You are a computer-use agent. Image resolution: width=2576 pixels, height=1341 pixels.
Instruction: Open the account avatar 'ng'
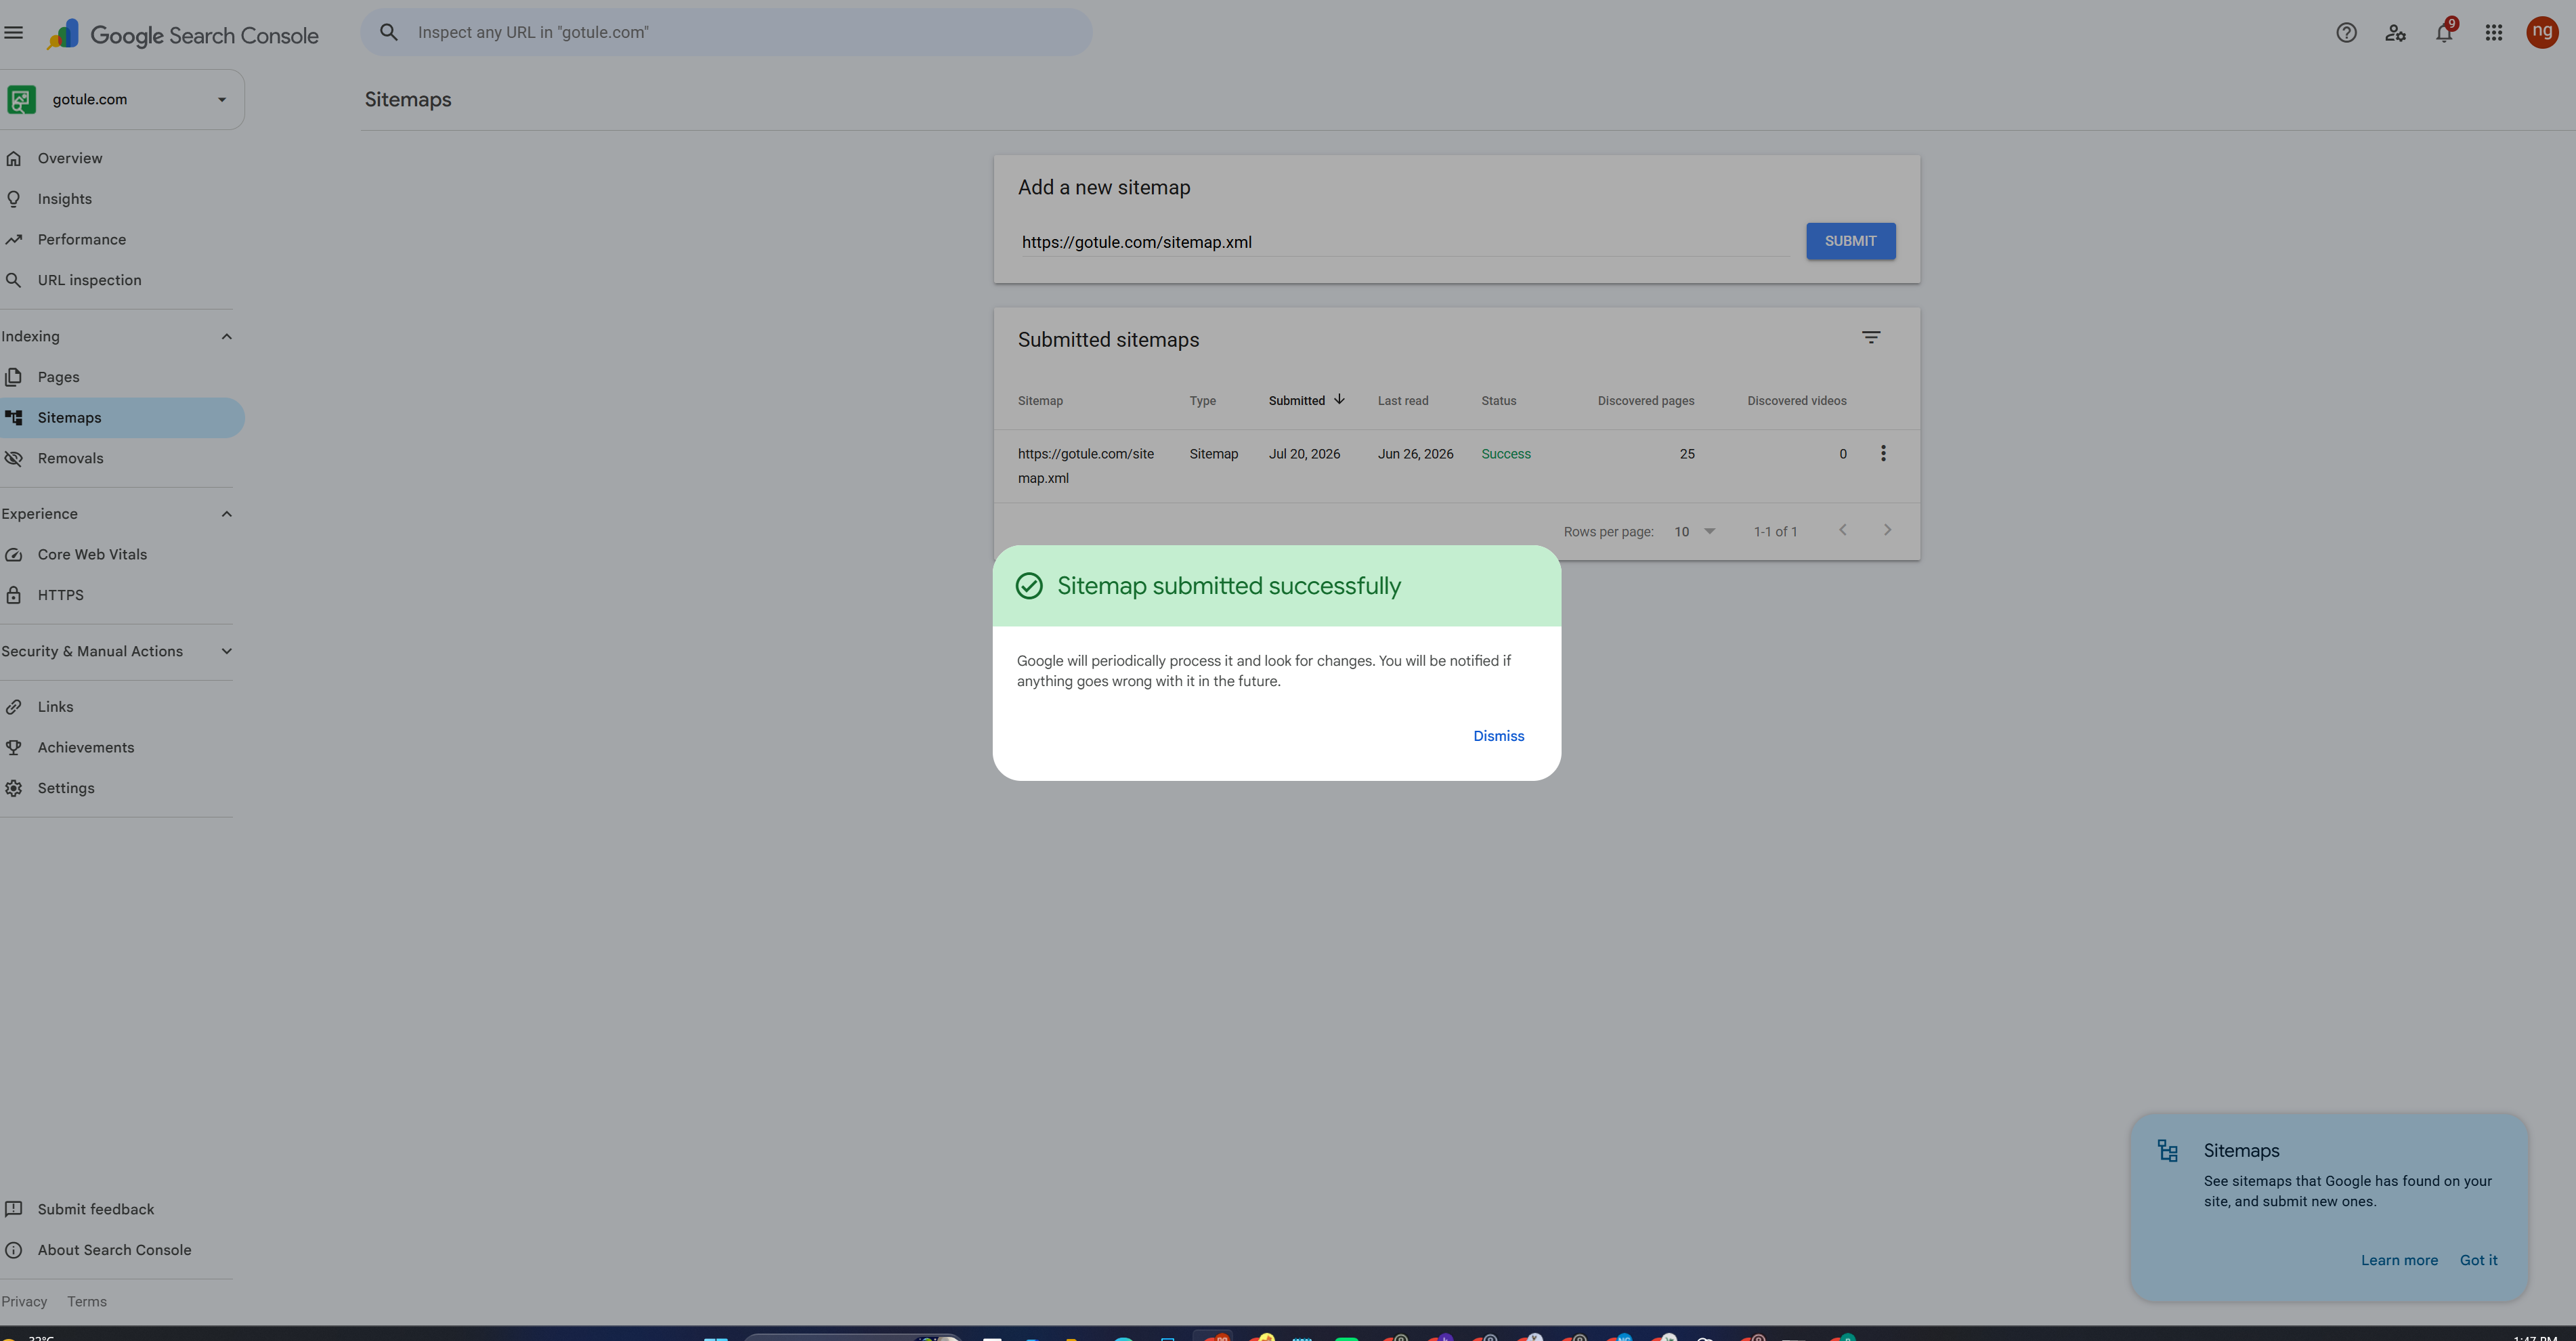[2542, 32]
